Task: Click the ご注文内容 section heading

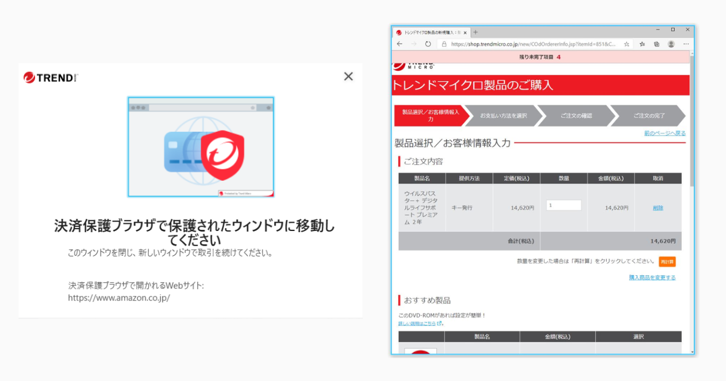Action: click(423, 161)
